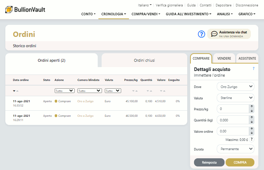Viewport: 264px width, 170px height.
Task: Click value 4.650,00 in the table
Action: (160, 116)
